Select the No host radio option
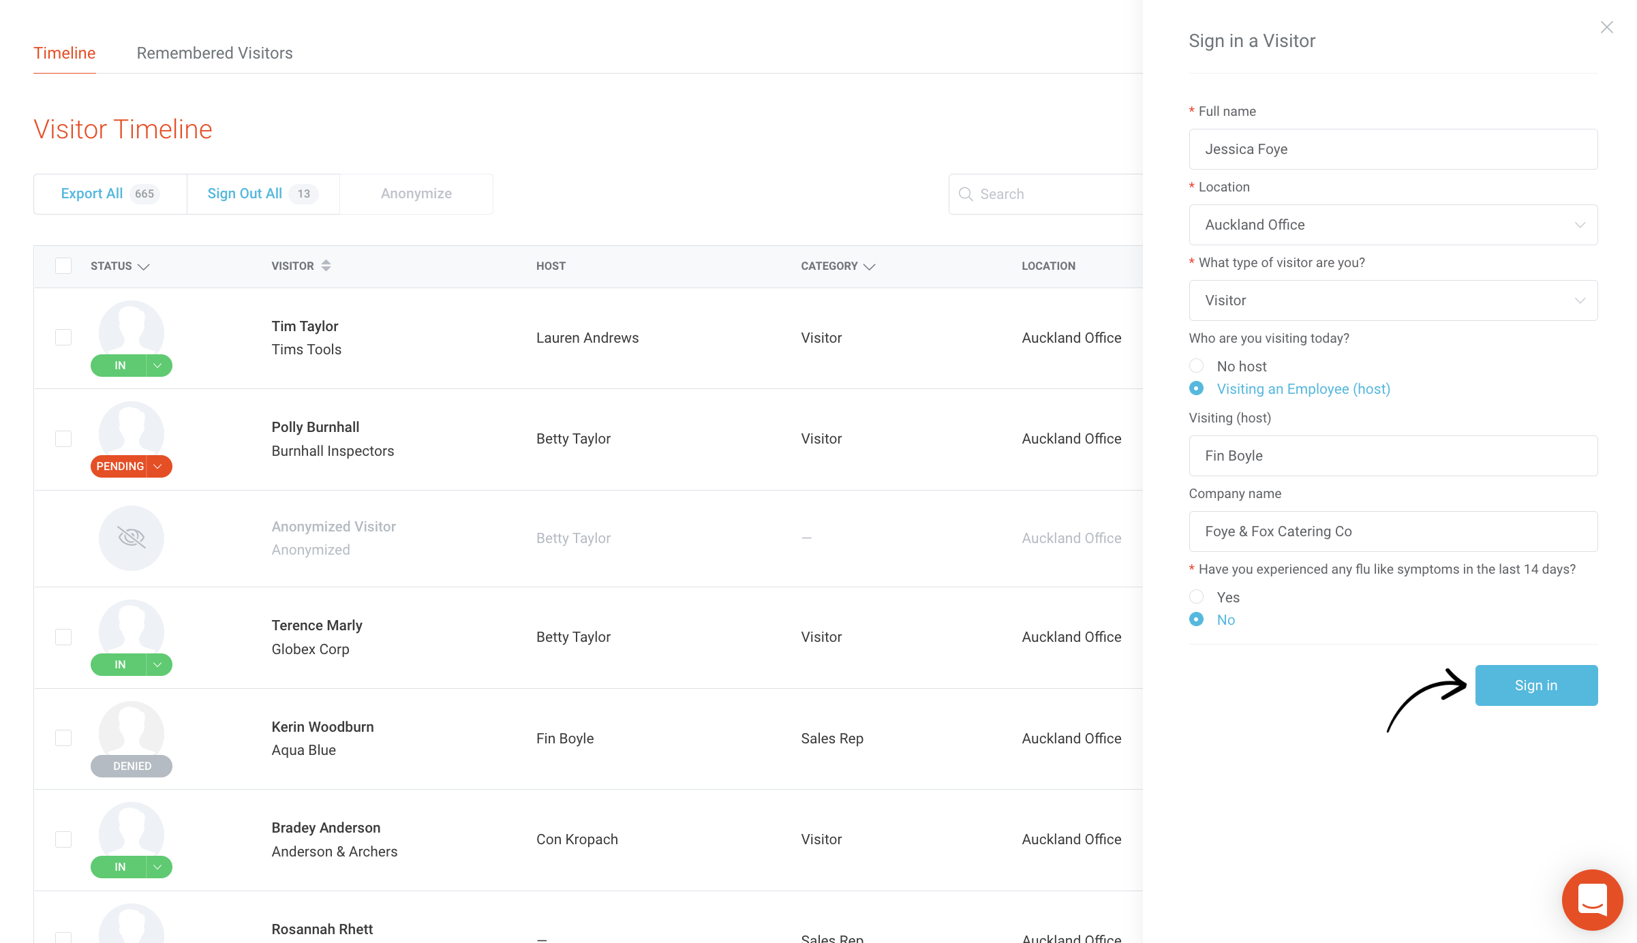The image size is (1637, 943). 1196,366
